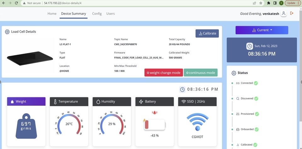Click the user profile icon

point(283,13)
